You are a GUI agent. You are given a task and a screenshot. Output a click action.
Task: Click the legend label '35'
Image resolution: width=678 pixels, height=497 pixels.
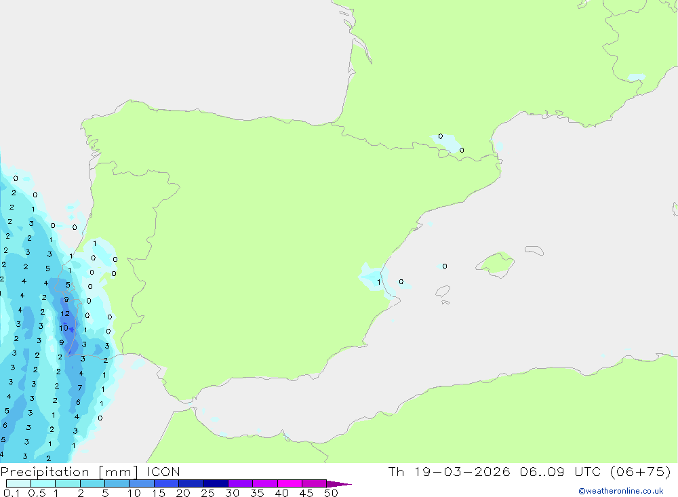pos(257,493)
